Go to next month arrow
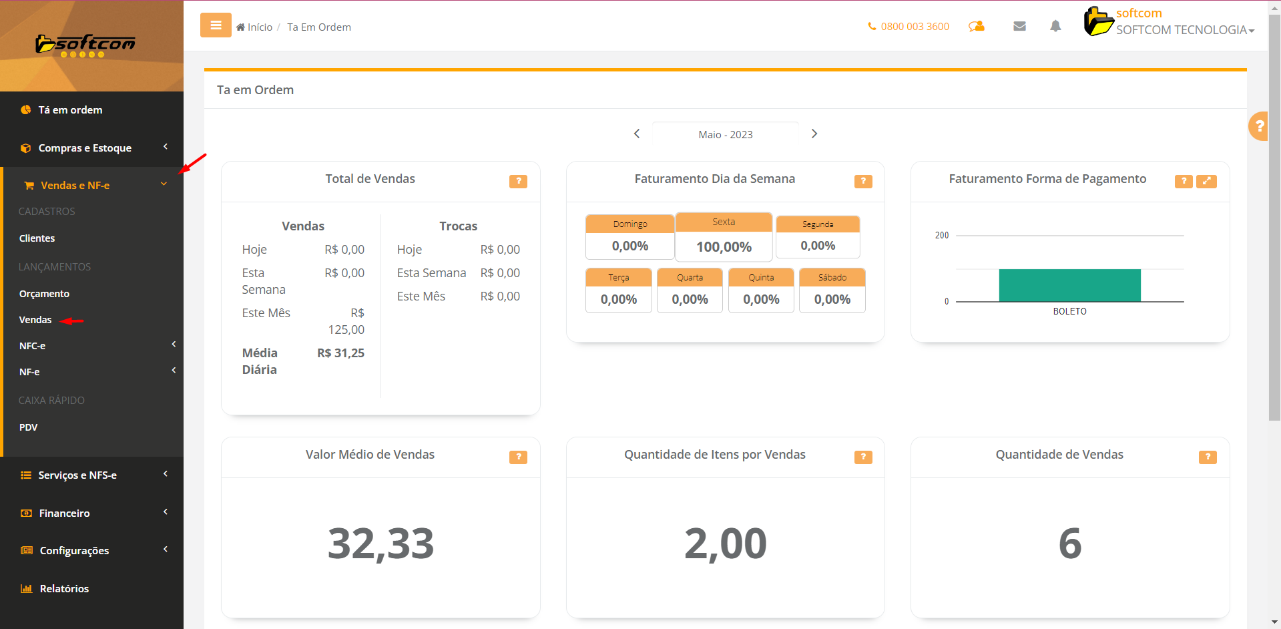 click(x=814, y=134)
